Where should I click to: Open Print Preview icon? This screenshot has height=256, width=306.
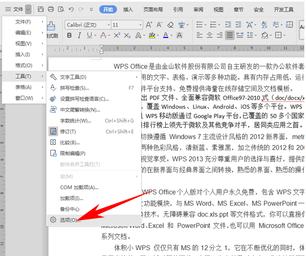(61, 9)
